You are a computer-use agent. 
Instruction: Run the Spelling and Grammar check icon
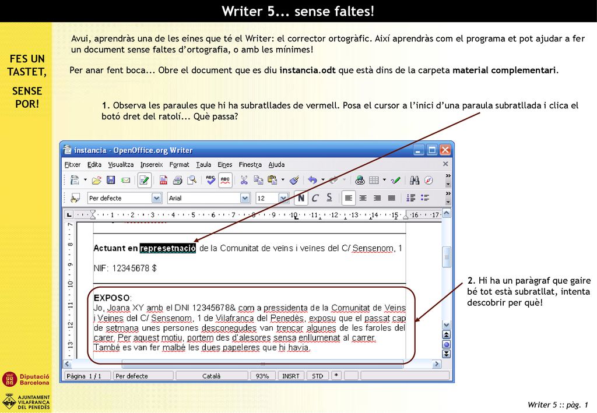tap(210, 180)
